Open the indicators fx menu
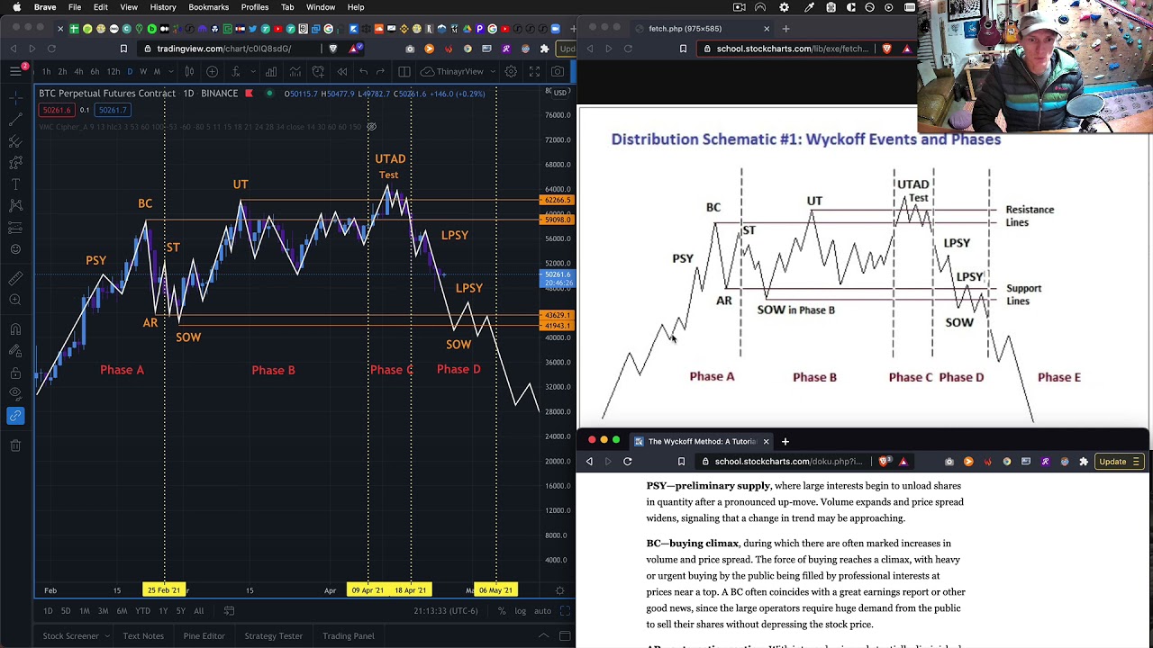The height and width of the screenshot is (648, 1153). click(x=236, y=71)
